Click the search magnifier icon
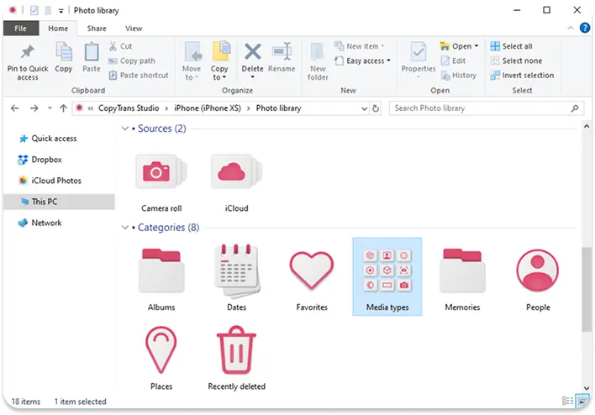Image resolution: width=595 pixels, height=415 pixels. (x=575, y=108)
